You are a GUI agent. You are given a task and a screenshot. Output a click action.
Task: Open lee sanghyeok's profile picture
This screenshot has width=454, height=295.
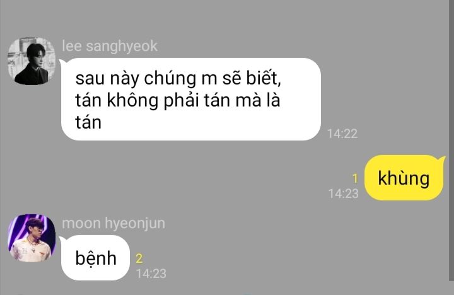32,61
